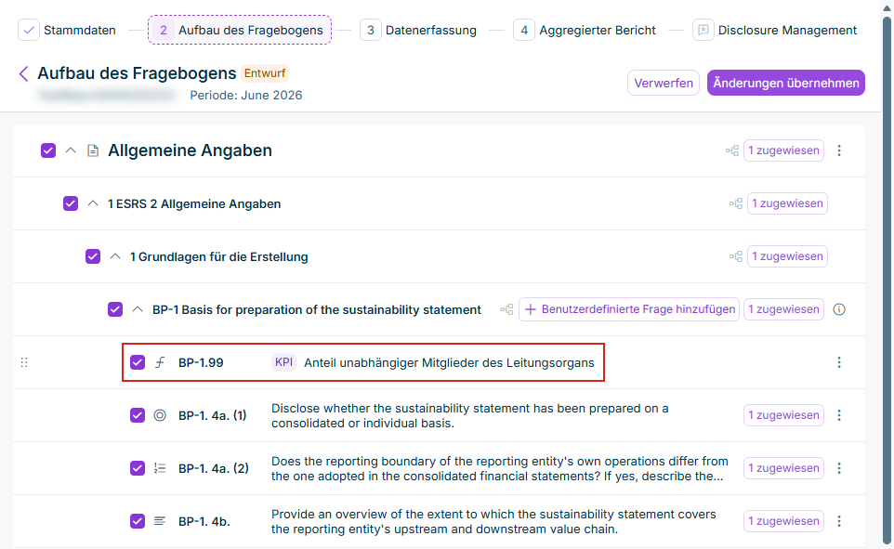Click the Stammdaten completed checkmark icon
894x549 pixels.
pyautogui.click(x=29, y=31)
